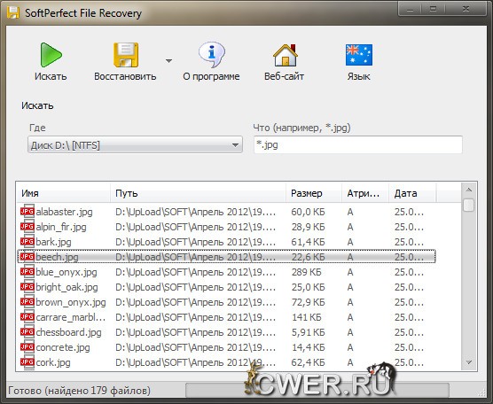
Task: Select the JPG icon of carrare_marbl...
Action: (x=27, y=317)
